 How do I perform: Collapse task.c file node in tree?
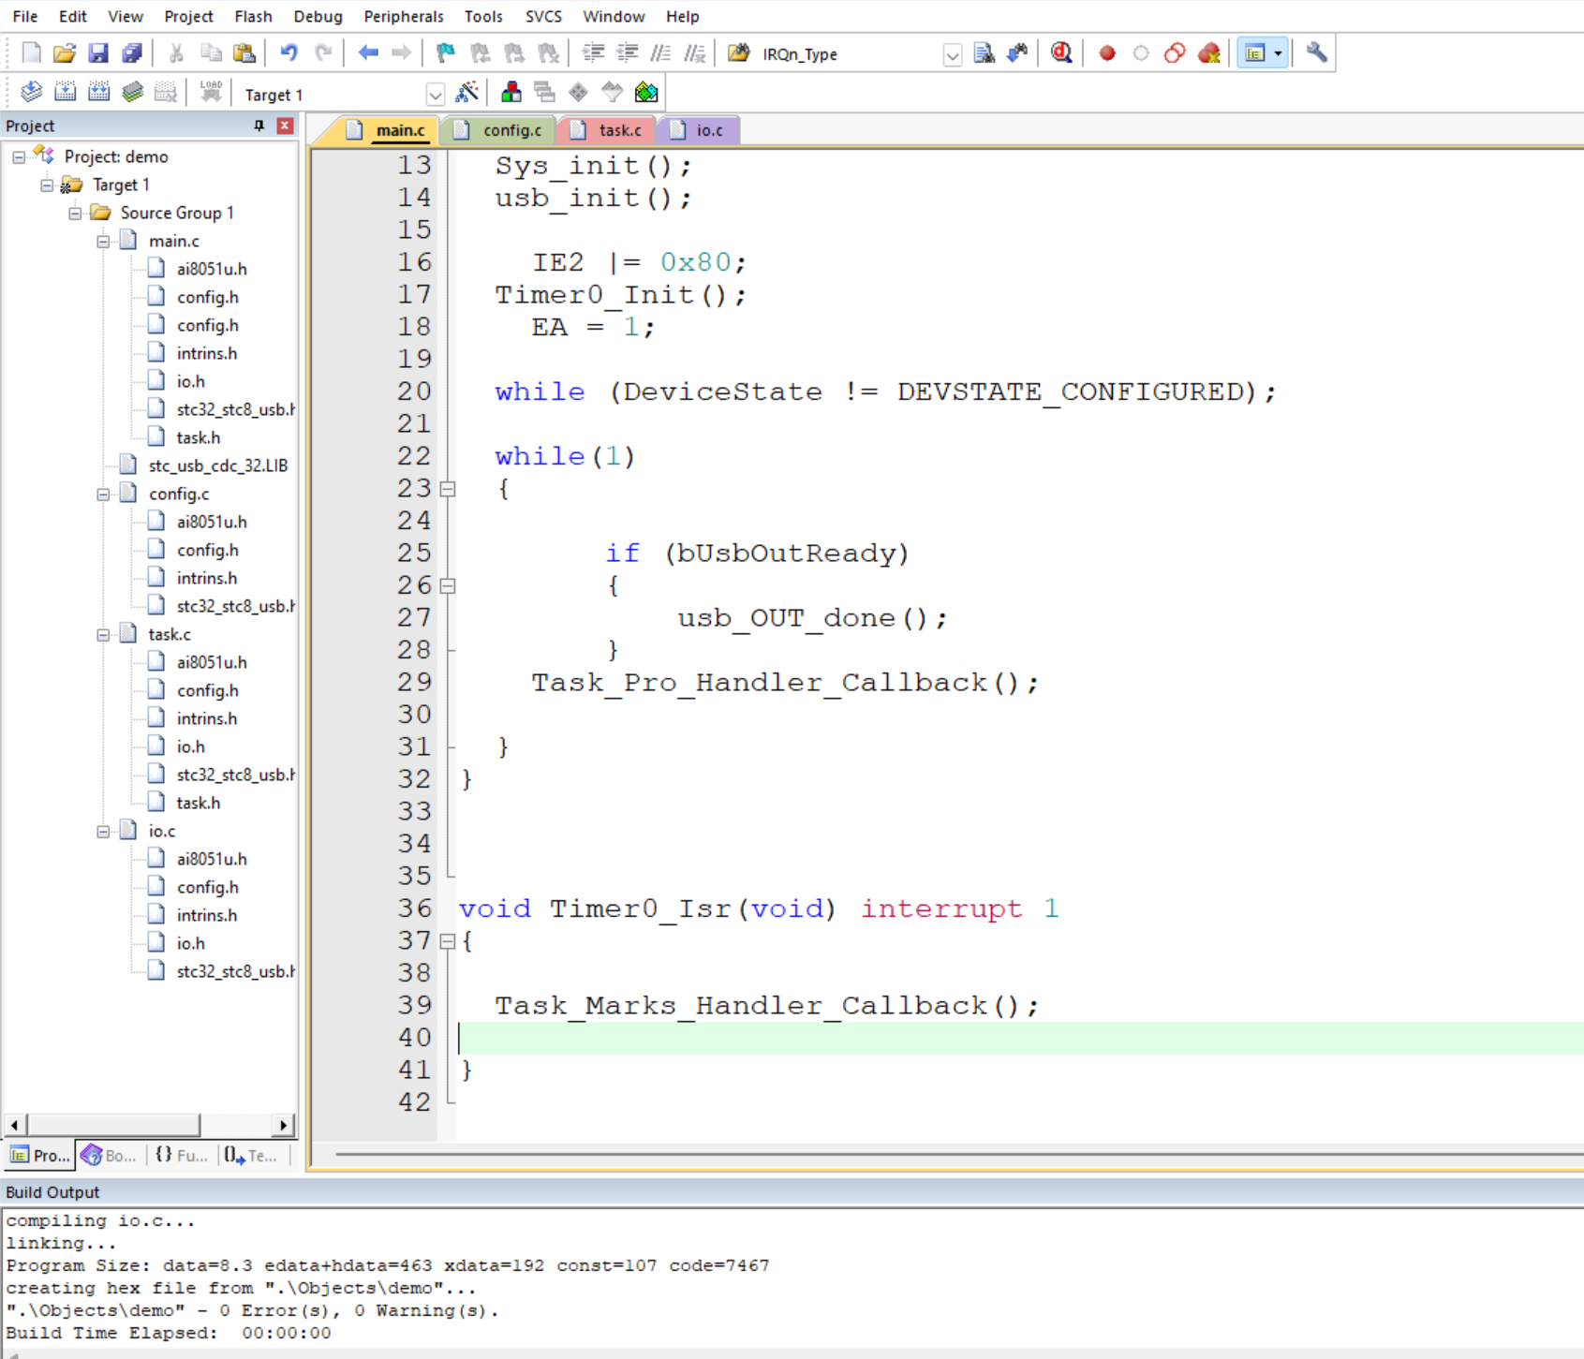pyautogui.click(x=103, y=634)
